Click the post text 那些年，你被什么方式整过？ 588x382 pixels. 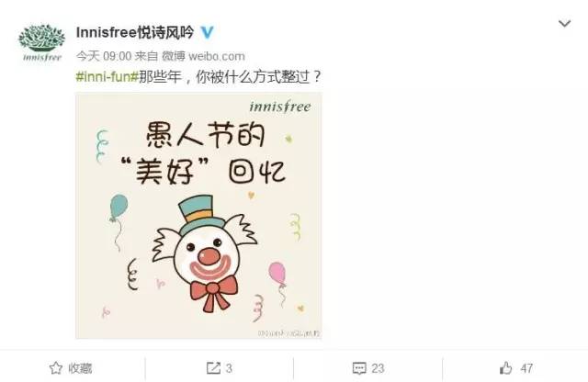point(231,77)
